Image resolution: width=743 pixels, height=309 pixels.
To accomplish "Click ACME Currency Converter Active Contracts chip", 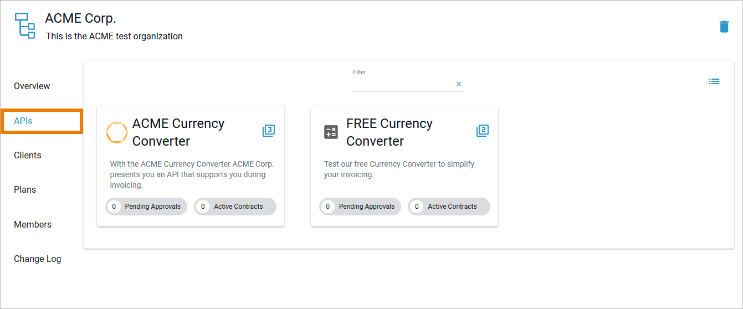I will [235, 207].
